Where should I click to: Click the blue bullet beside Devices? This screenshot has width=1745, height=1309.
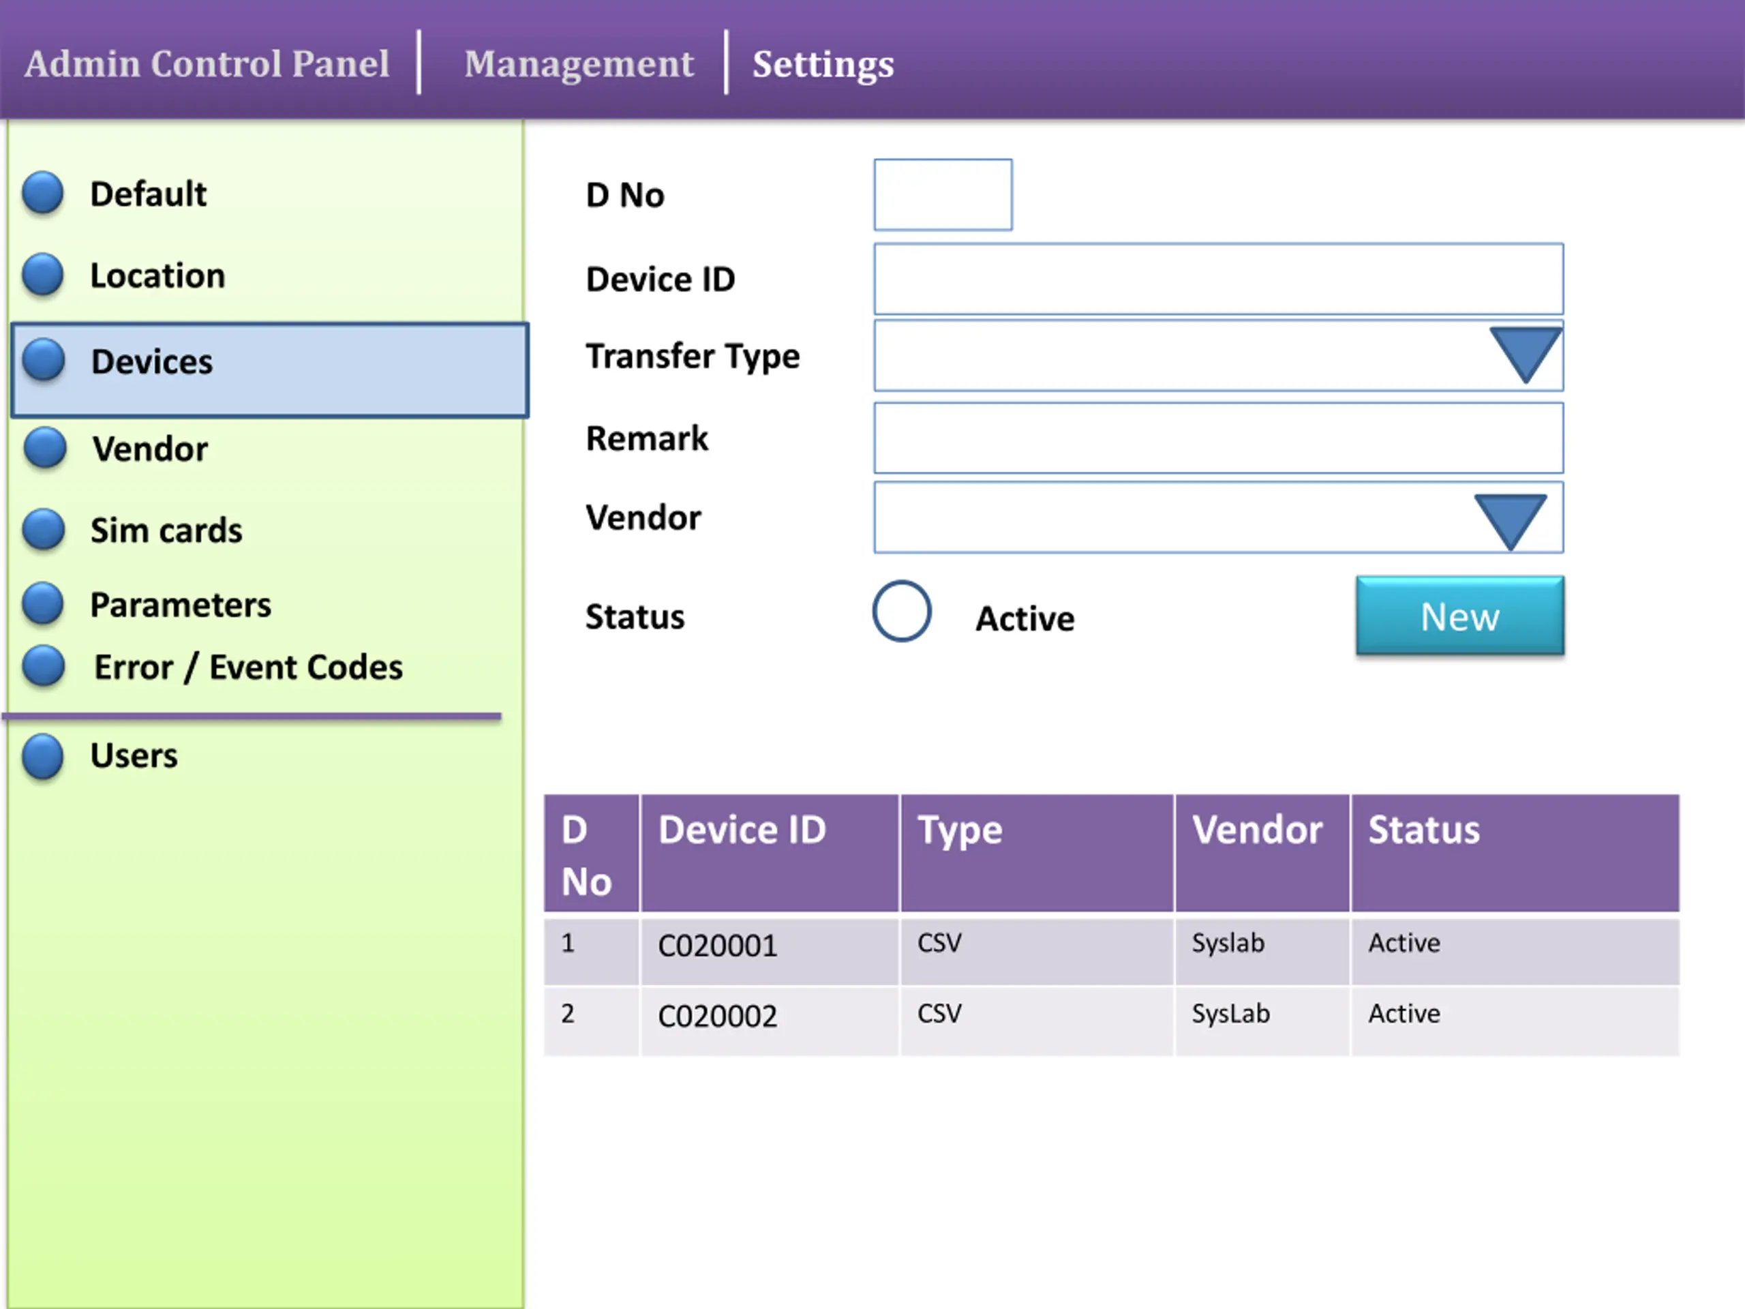coord(44,360)
